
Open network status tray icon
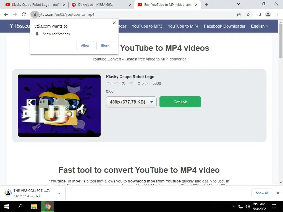pos(241,206)
